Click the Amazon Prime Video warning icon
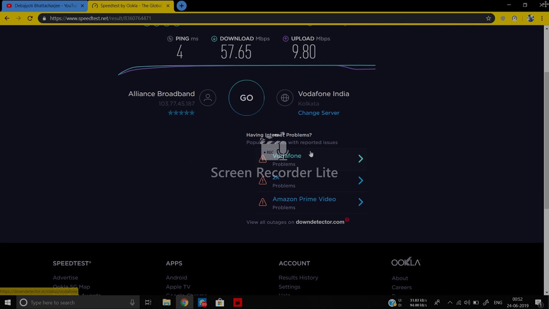Image resolution: width=549 pixels, height=309 pixels. click(262, 202)
